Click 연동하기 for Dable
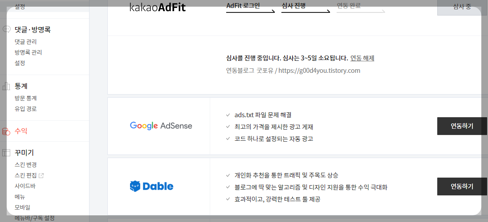 (x=462, y=186)
